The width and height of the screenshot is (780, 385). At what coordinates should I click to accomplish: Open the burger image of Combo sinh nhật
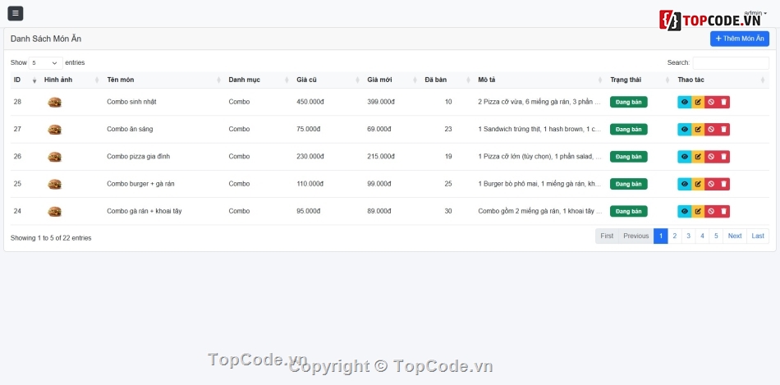(54, 103)
